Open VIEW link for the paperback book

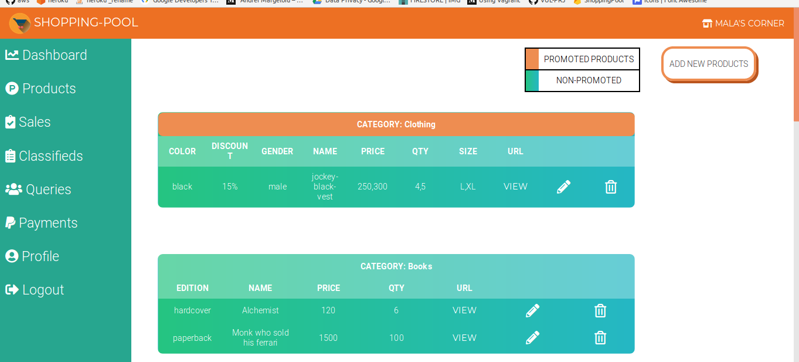click(x=464, y=338)
